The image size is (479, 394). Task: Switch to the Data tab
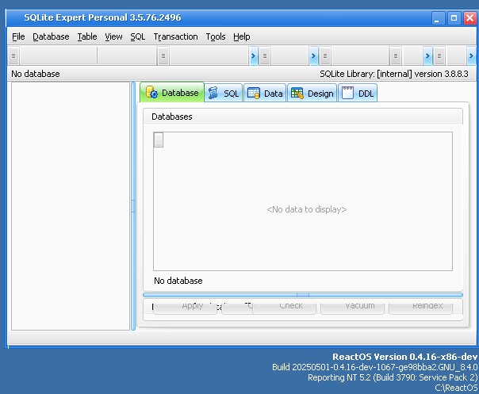tap(265, 93)
